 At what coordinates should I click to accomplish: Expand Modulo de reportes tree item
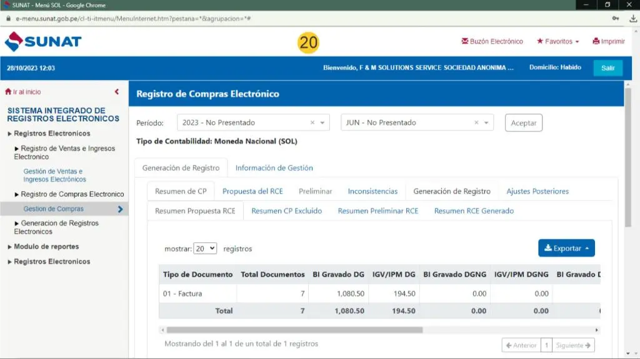[x=46, y=247]
